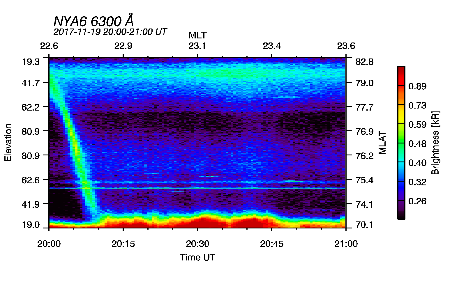Click the MLAT tick value 75.4

pyautogui.click(x=364, y=180)
